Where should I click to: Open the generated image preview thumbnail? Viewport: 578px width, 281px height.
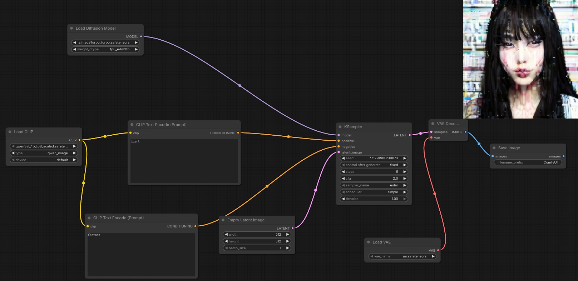tap(520, 59)
